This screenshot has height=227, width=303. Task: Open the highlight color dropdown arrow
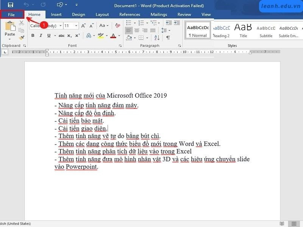(x=107, y=36)
